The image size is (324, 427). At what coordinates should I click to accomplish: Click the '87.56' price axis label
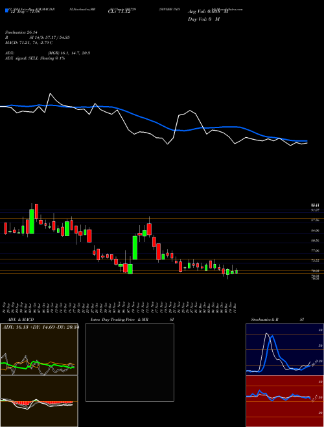point(315,221)
